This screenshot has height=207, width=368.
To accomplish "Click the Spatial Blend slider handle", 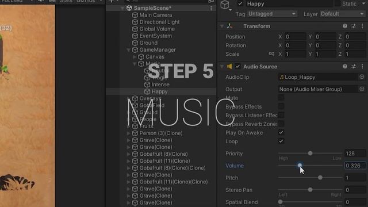I will click(281, 202).
